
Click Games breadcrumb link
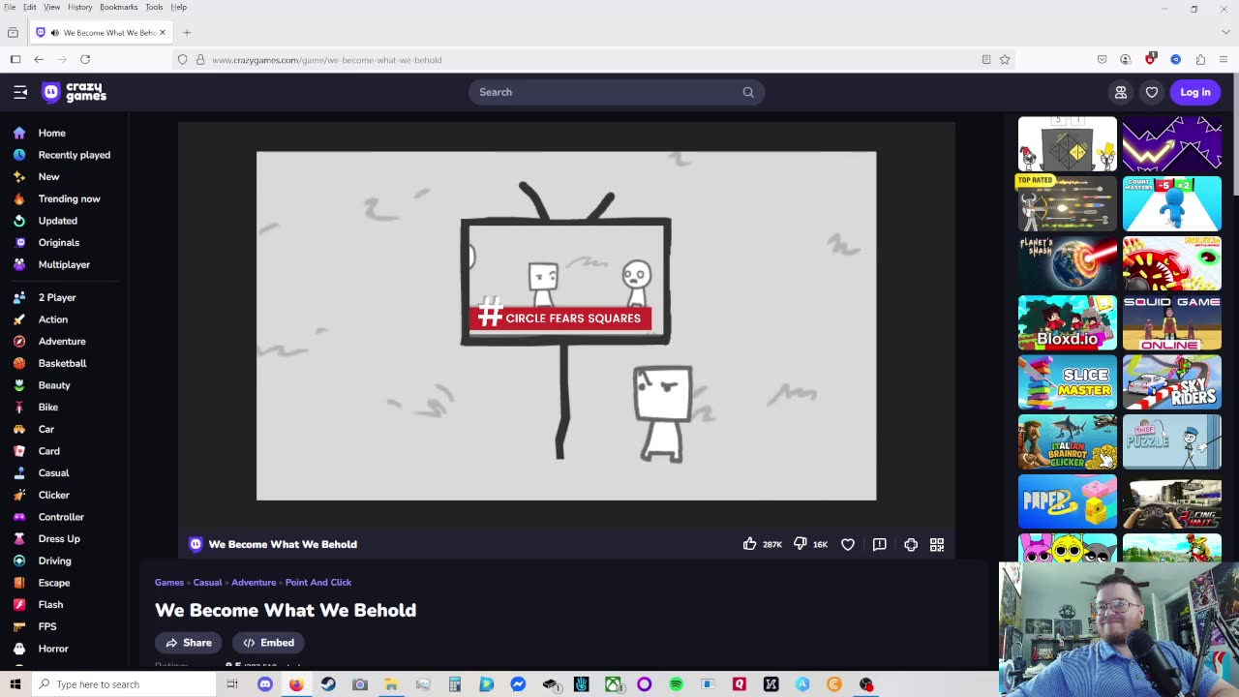point(169,582)
